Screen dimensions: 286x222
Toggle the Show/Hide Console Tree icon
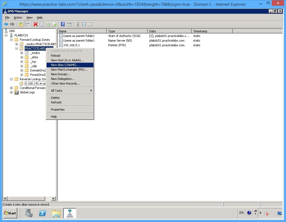(28, 24)
